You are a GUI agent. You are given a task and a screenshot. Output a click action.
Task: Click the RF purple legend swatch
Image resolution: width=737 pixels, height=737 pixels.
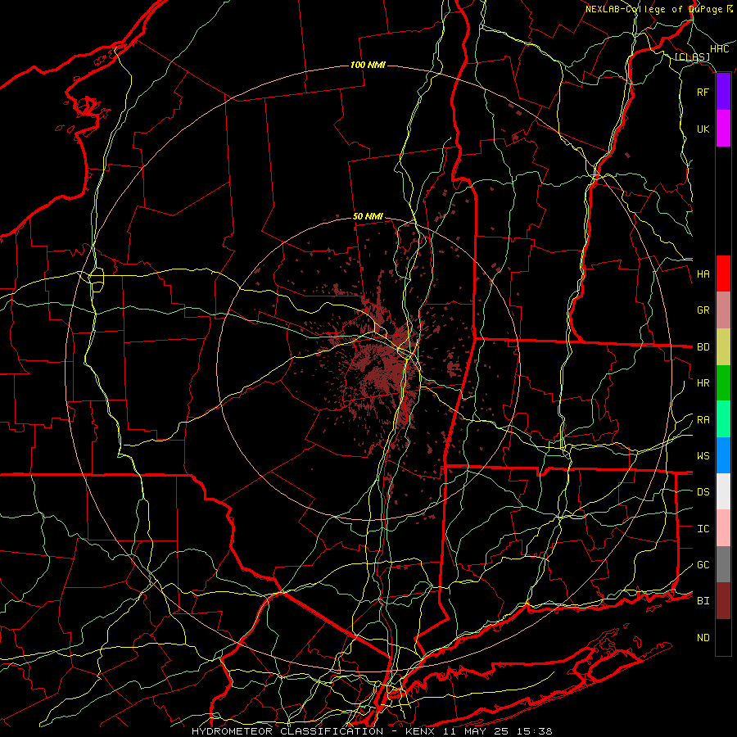coord(723,92)
